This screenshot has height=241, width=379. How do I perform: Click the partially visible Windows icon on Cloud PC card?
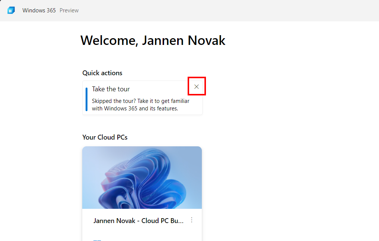[x=97, y=240]
